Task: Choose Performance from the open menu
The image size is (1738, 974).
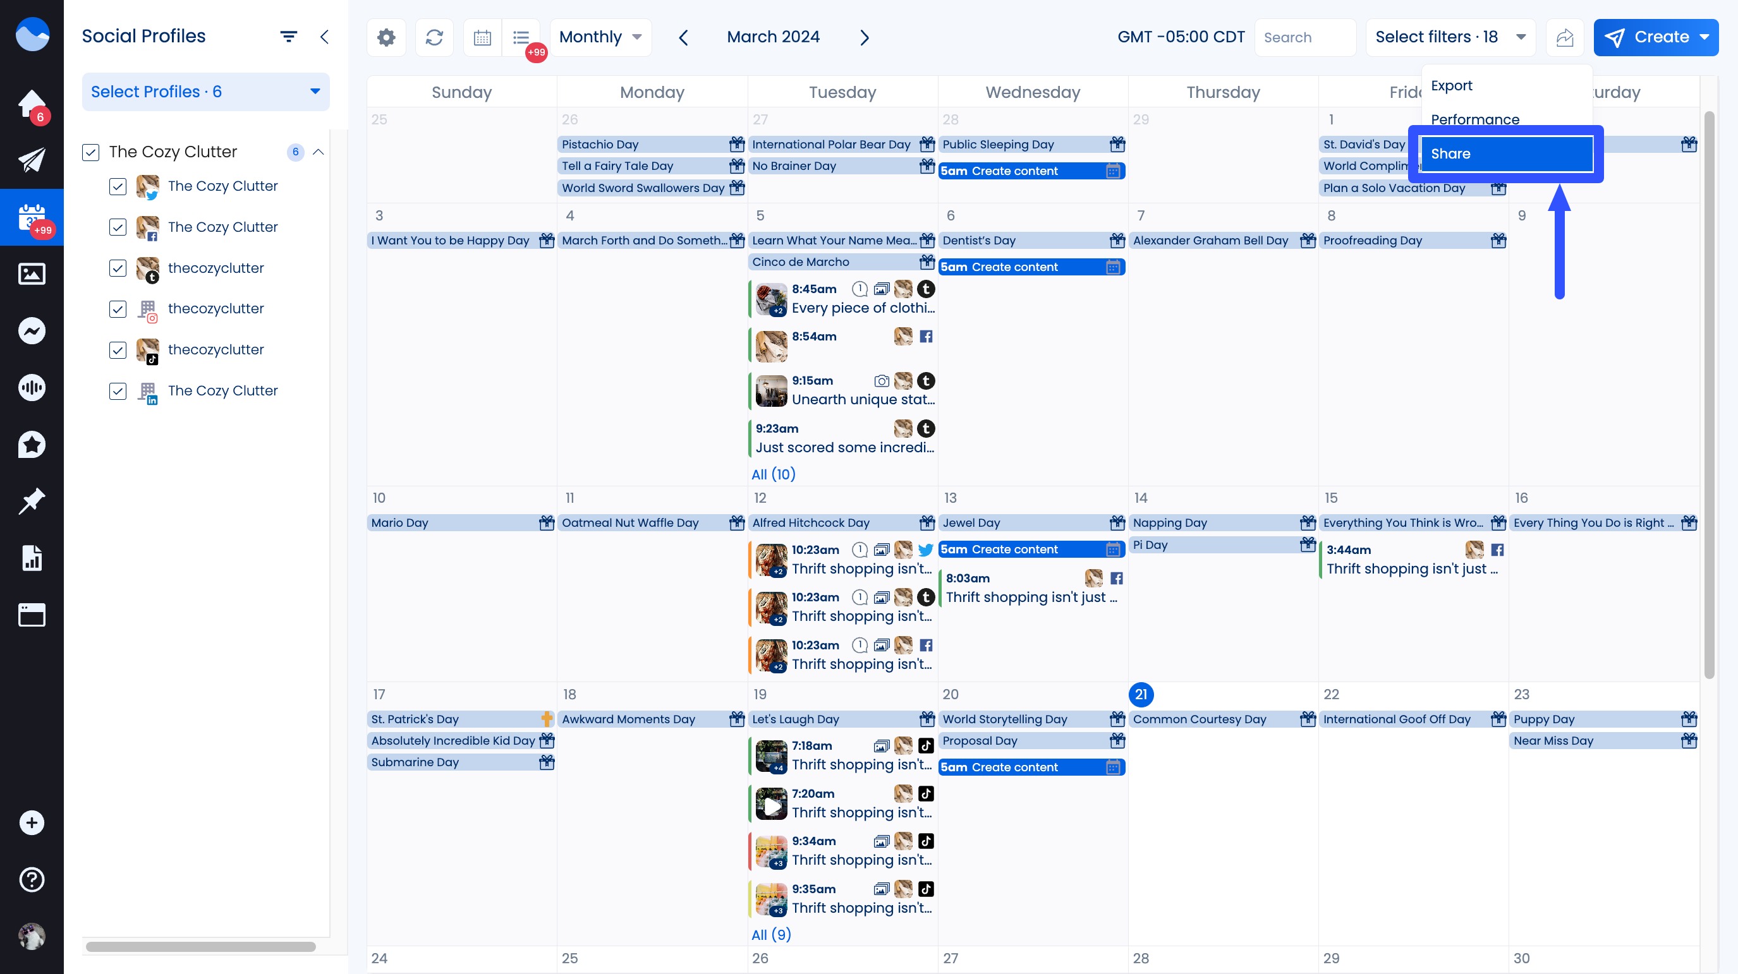Action: [x=1476, y=119]
